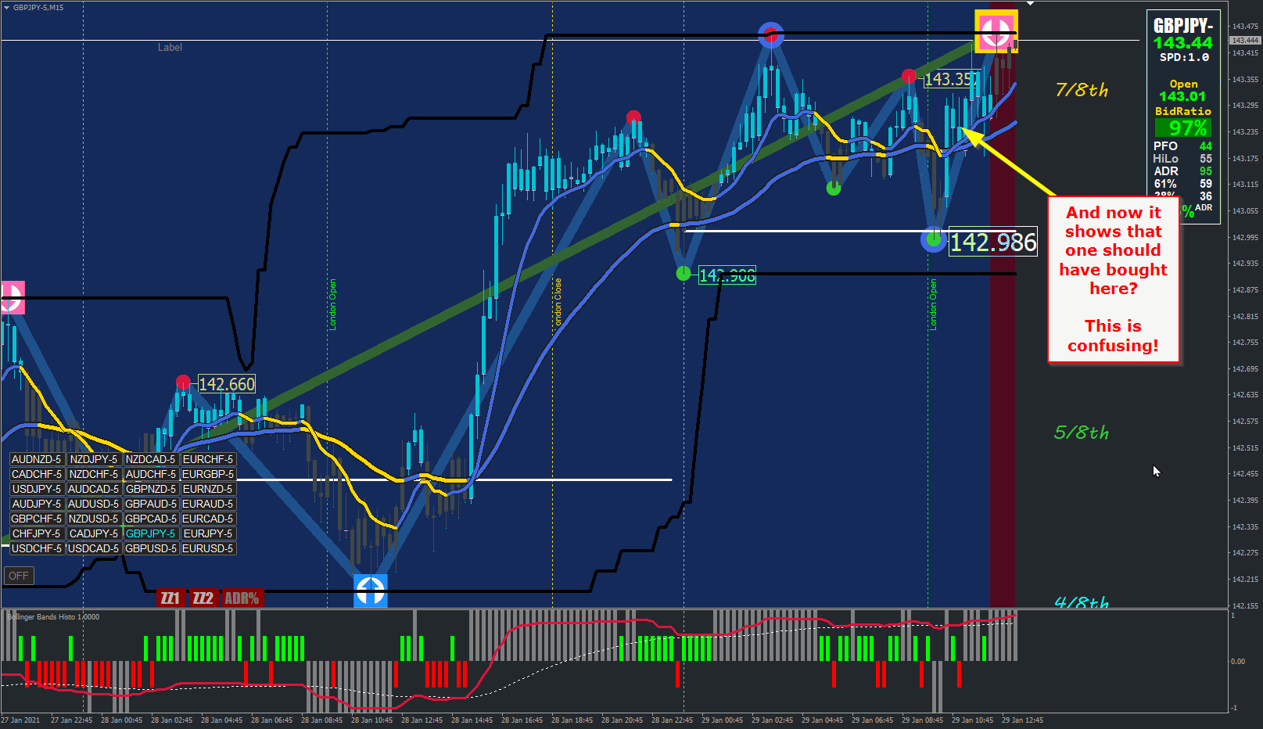The width and height of the screenshot is (1263, 729).
Task: Switch to the AUDUSD-5 symbol
Action: tap(94, 504)
